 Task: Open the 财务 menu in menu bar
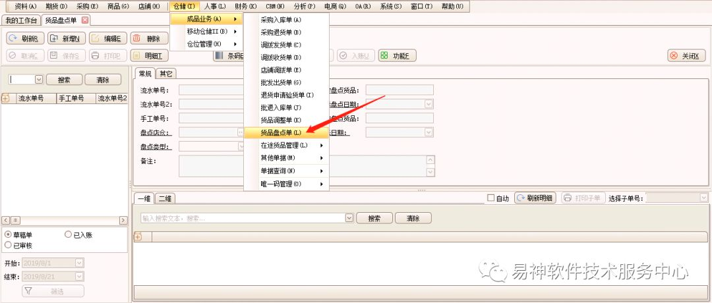(245, 6)
